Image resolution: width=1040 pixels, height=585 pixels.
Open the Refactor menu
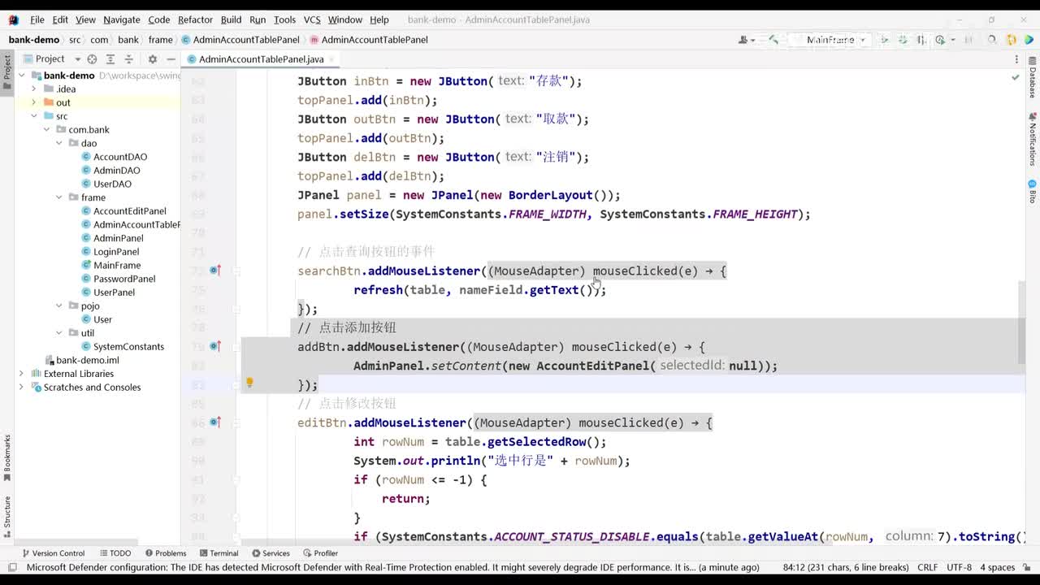[195, 19]
